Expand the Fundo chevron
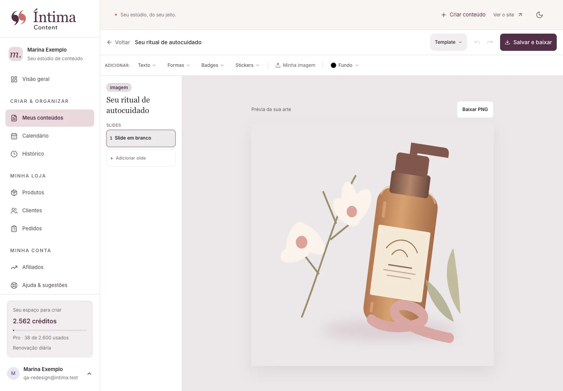Screen dimensions: 563x391 (357, 65)
